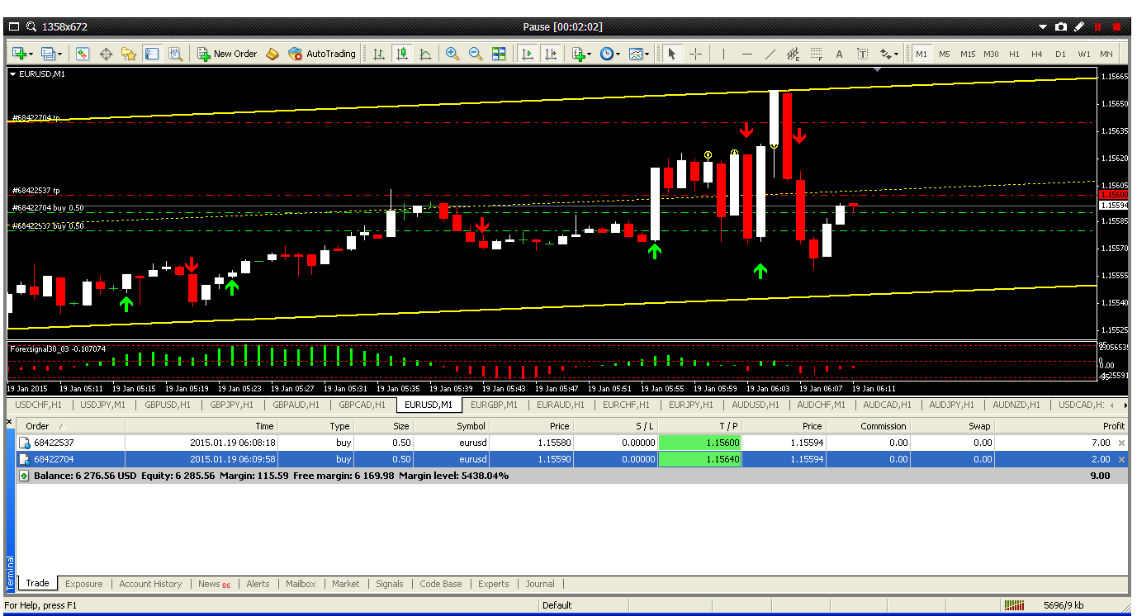Open recorder dropdown triangle in title bar
The image size is (1137, 616).
tap(1043, 27)
